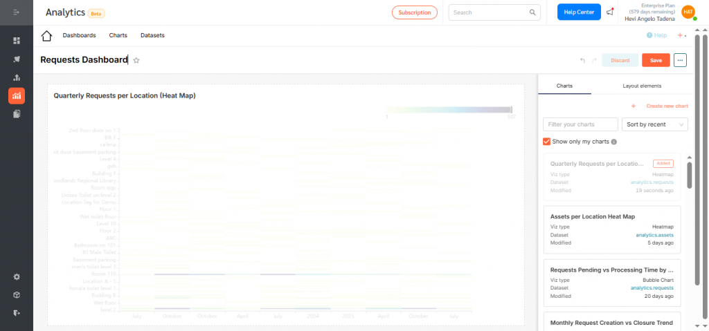This screenshot has width=709, height=331.
Task: Favorite the Requests Dashboard with the star icon
Action: click(136, 61)
